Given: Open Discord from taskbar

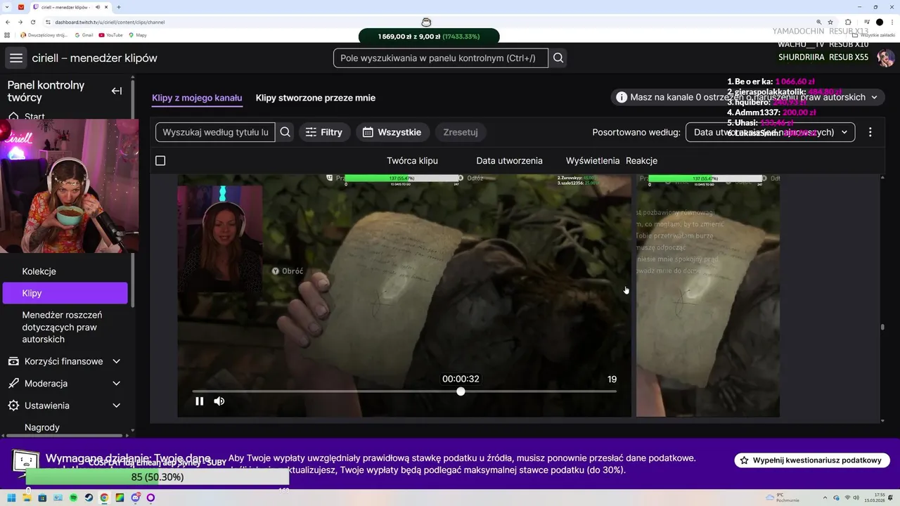Looking at the screenshot, I should [x=135, y=498].
